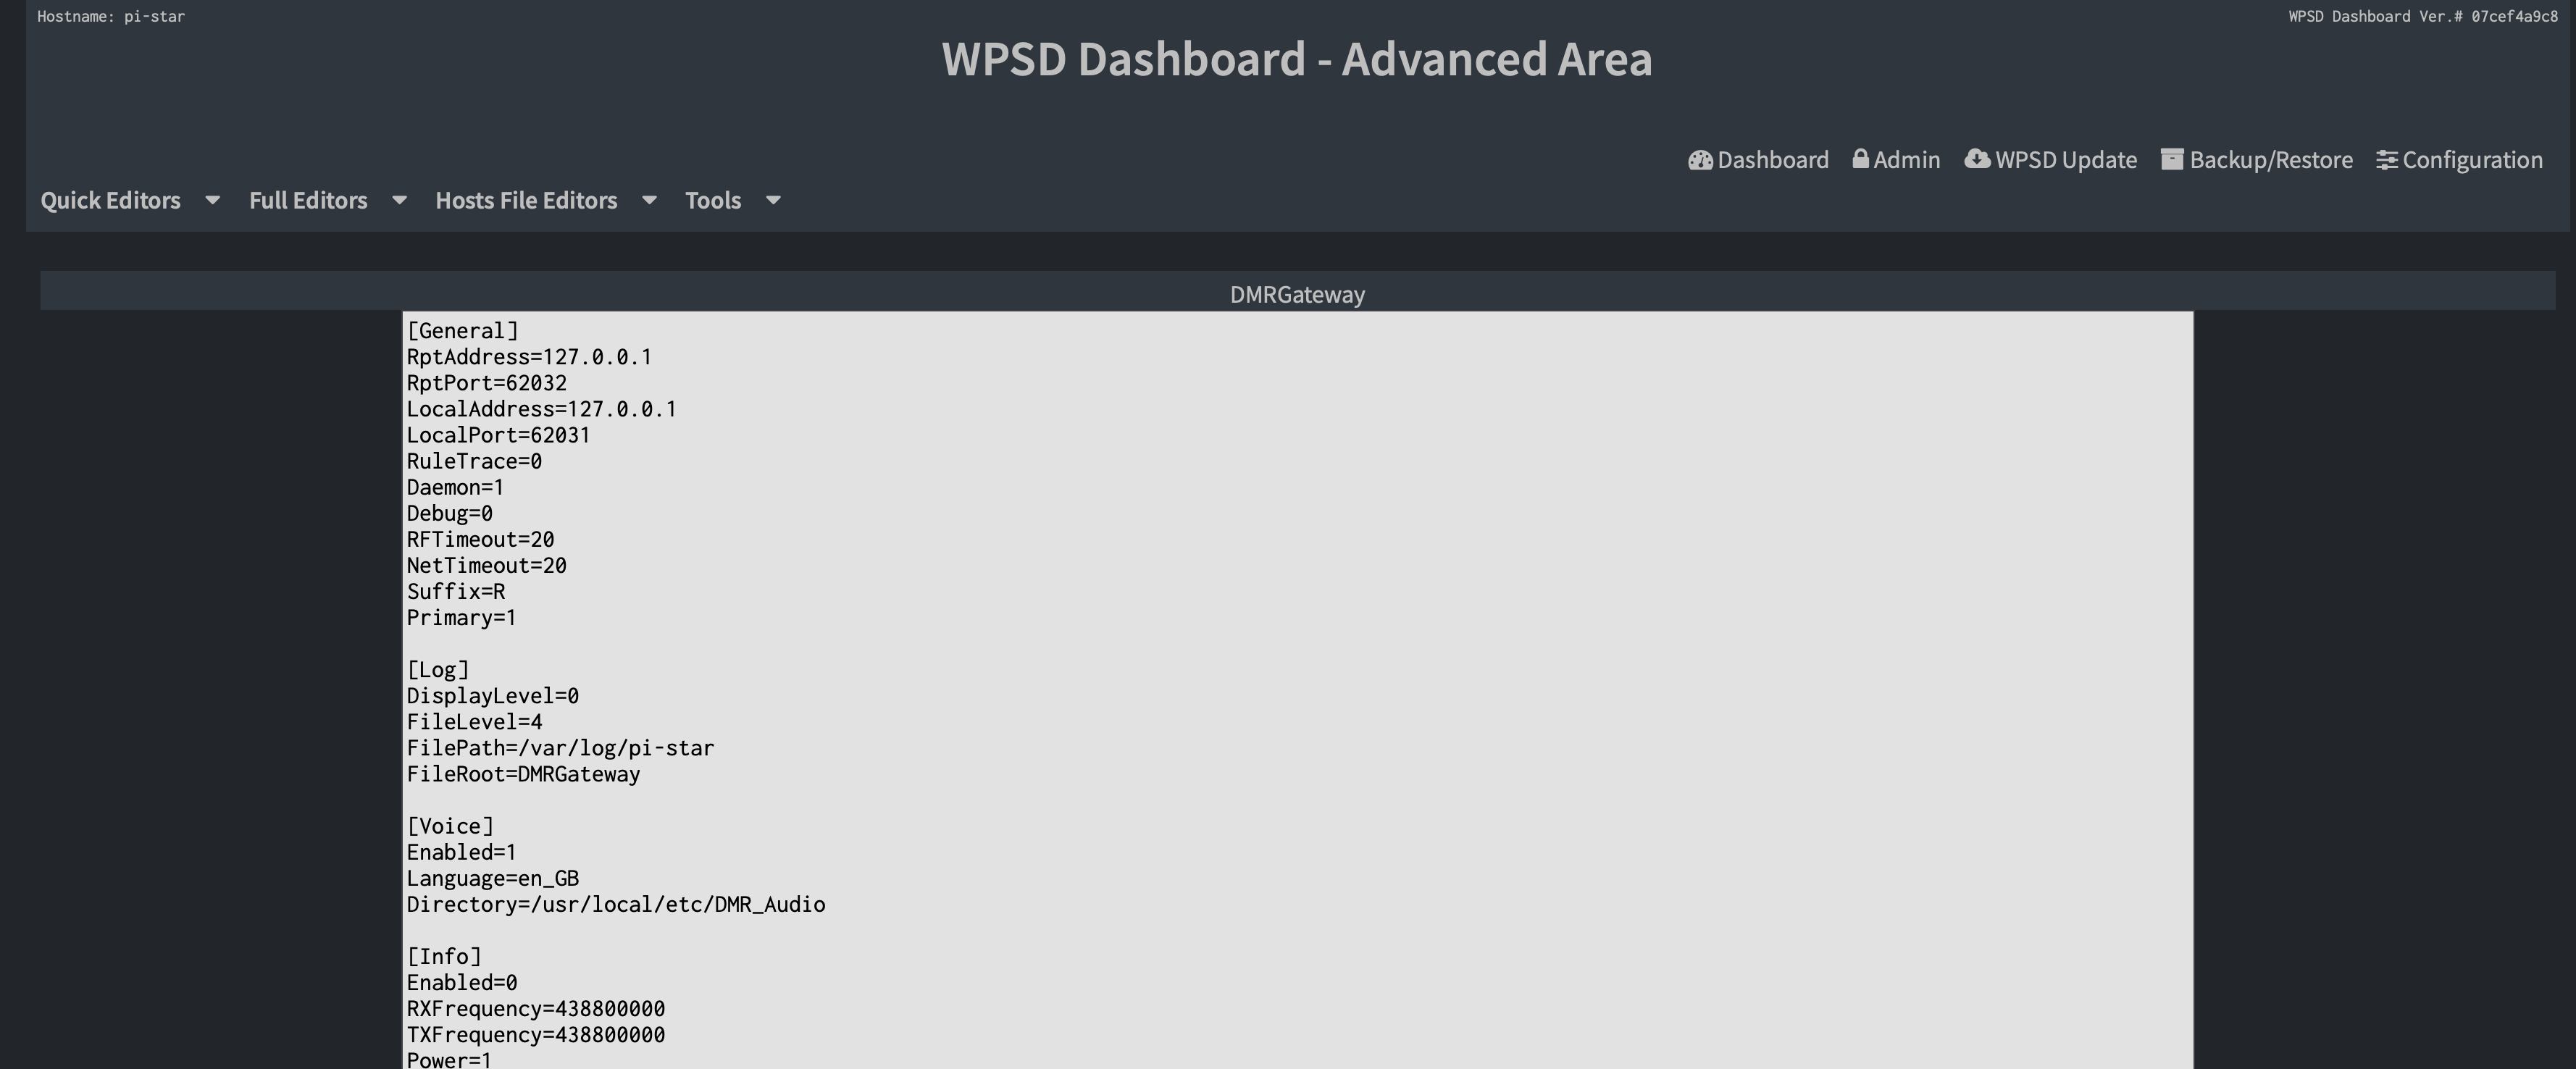Click the Configuration sliders icon

coord(2387,160)
